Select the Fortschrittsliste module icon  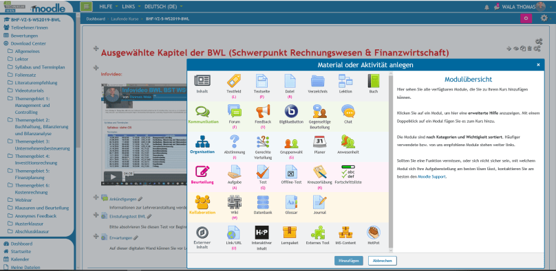(x=348, y=172)
